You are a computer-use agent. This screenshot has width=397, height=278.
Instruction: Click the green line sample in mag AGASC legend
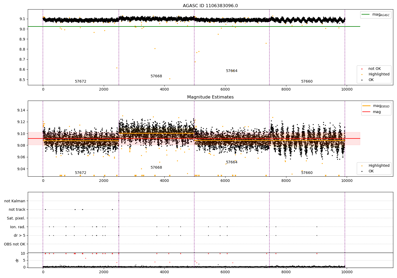point(366,15)
